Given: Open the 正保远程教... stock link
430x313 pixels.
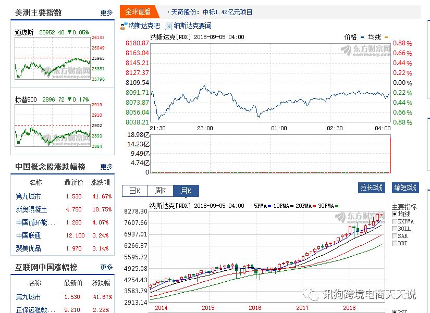Looking at the screenshot, I should point(35,310).
